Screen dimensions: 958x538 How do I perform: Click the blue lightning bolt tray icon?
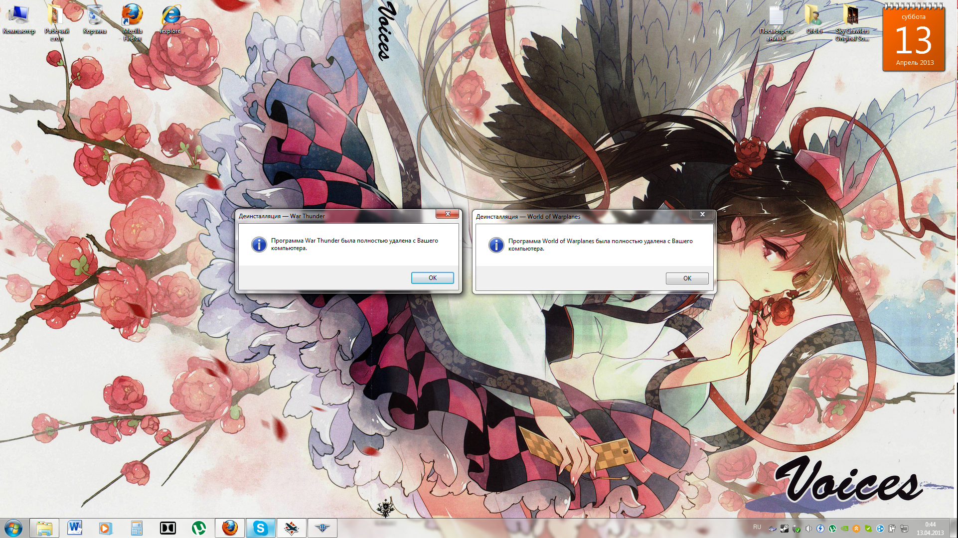[820, 529]
